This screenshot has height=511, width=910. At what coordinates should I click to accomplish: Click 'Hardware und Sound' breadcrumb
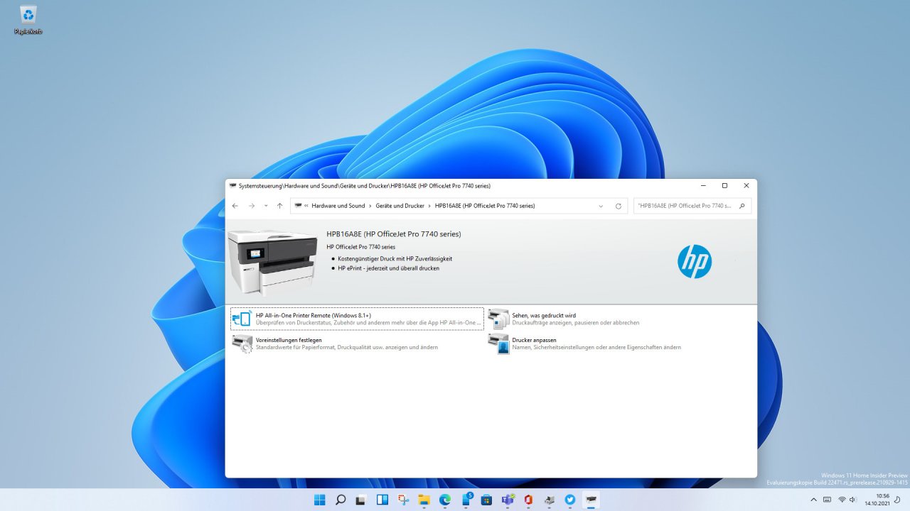point(338,206)
